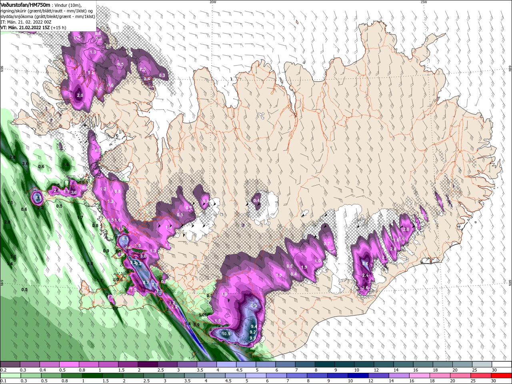Click the 1.9 snowfall value

(304, 267)
